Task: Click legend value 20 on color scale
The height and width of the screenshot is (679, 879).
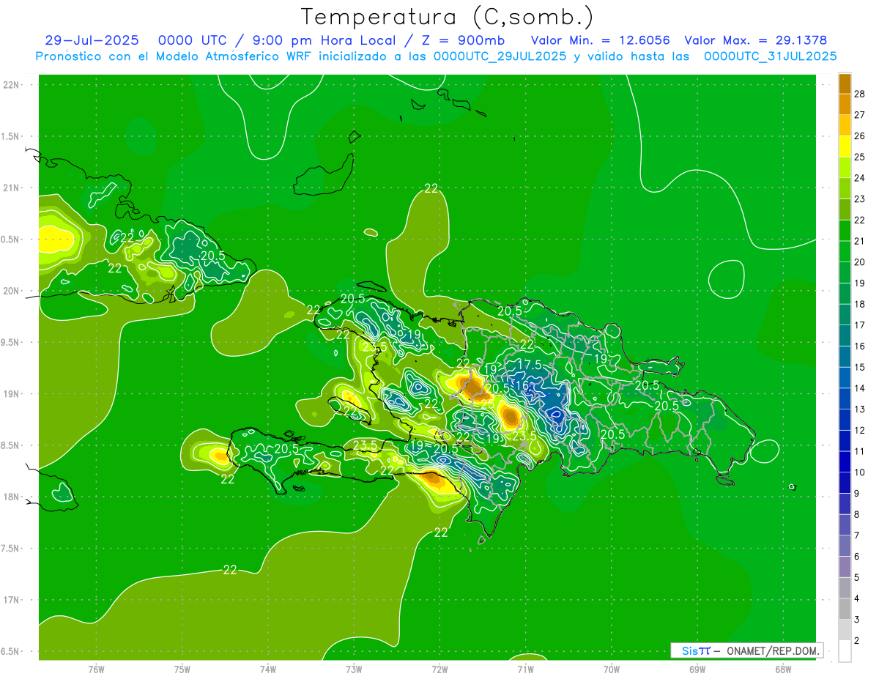Action: [x=859, y=262]
